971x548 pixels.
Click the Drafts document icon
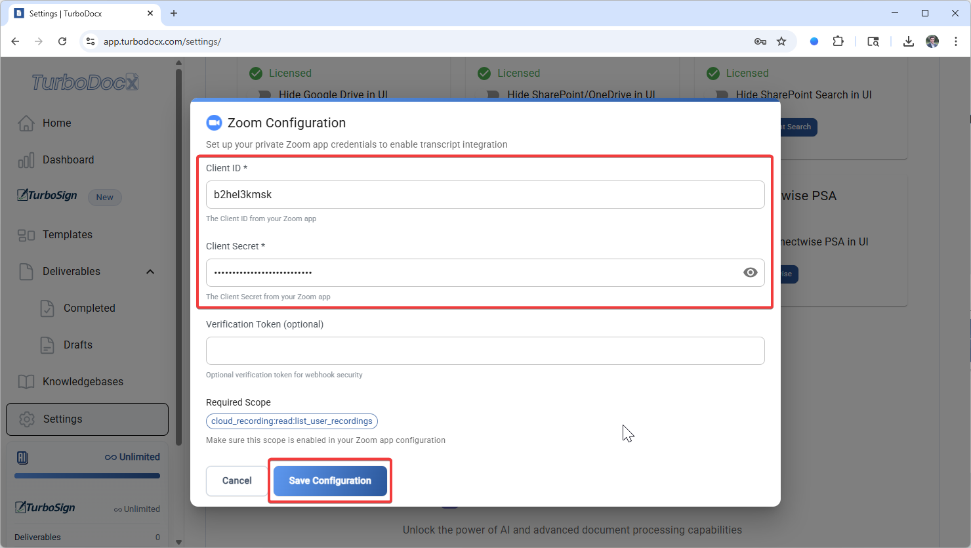tap(47, 345)
